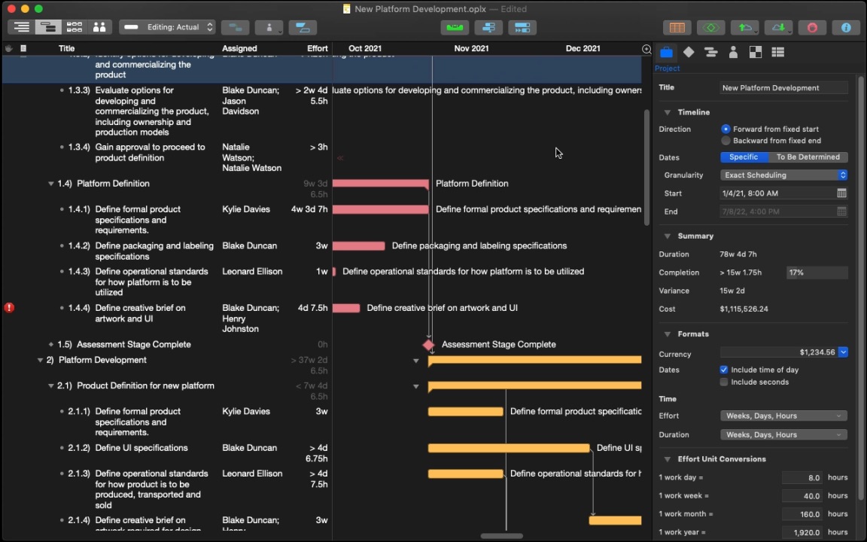Toggle the blue Inspector info button
This screenshot has height=542, width=867.
coord(846,28)
